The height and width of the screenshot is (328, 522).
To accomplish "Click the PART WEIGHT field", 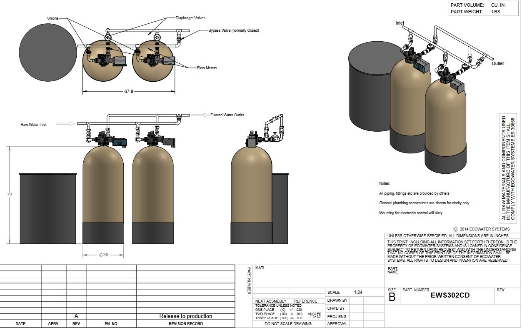I will [x=484, y=12].
